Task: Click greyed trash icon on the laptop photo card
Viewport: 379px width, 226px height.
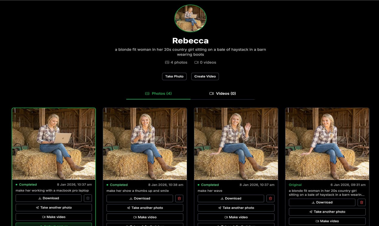Action: (x=88, y=198)
